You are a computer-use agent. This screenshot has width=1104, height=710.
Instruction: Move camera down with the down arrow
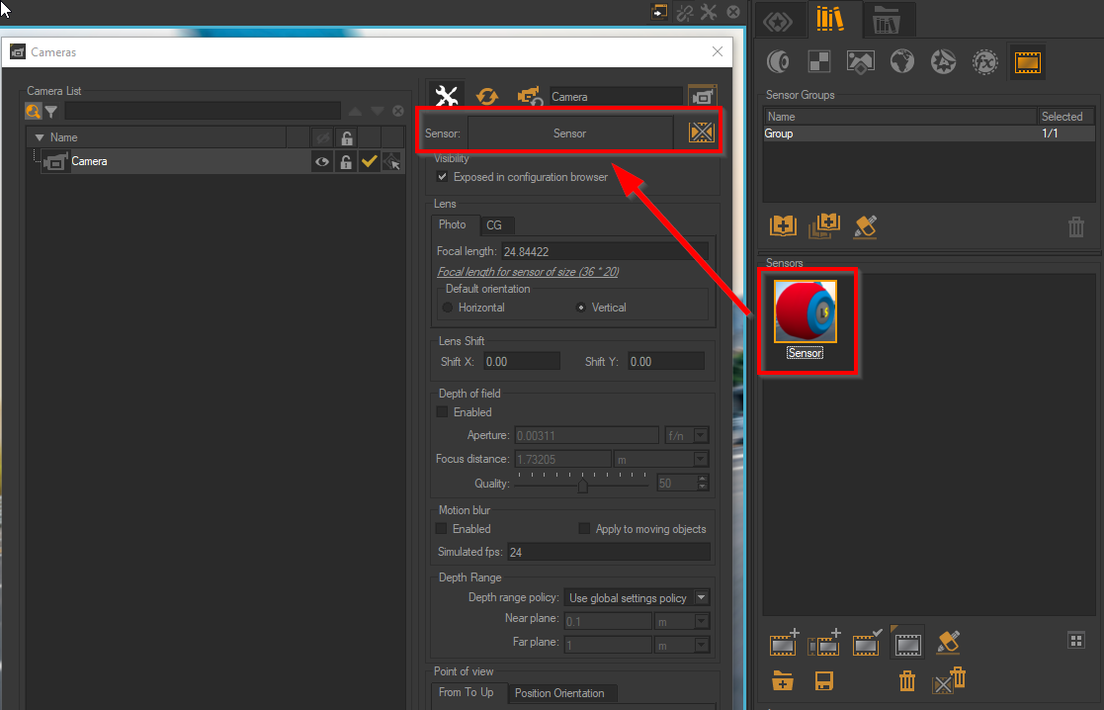coord(378,112)
